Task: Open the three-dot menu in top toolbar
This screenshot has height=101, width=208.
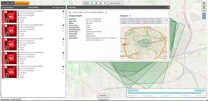Action: pyautogui.click(x=3, y=3)
